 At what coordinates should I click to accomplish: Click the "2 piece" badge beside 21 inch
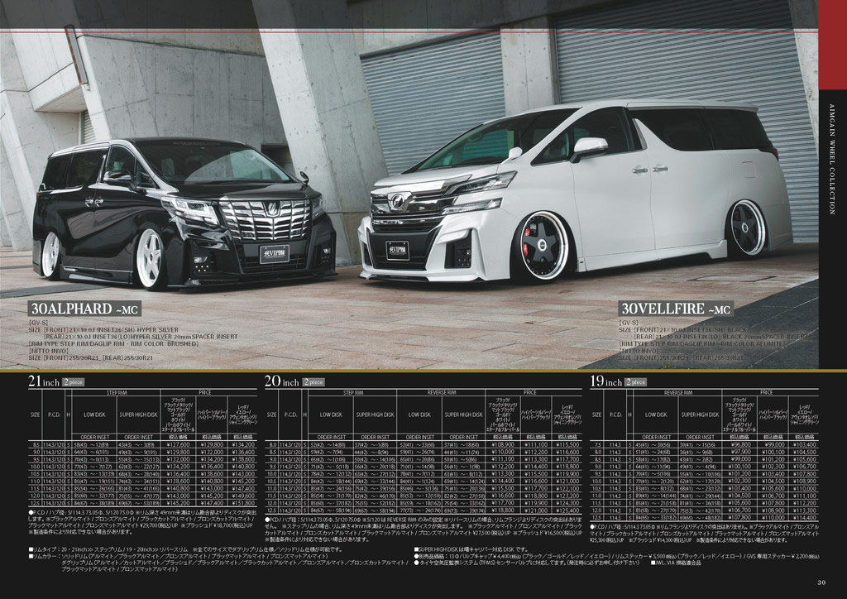click(74, 382)
